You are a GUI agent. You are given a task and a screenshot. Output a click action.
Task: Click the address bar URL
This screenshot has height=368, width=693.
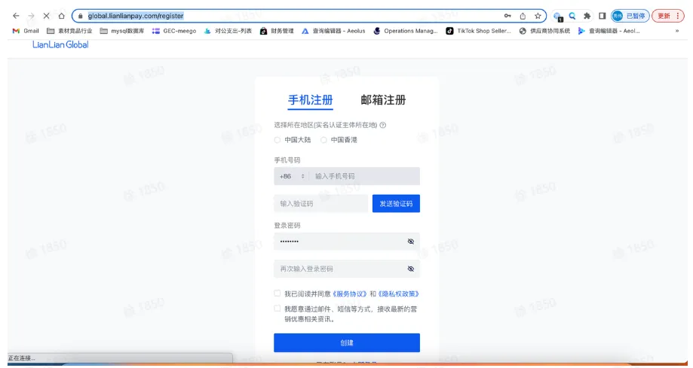click(135, 16)
